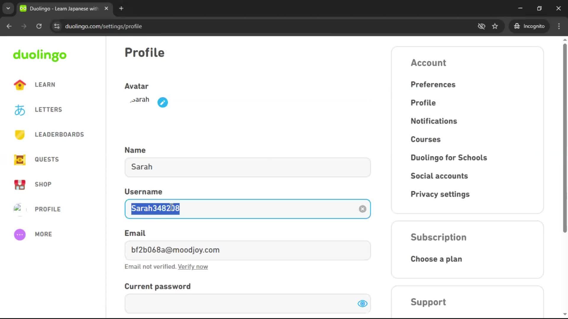Select Notifications in the Account menu
This screenshot has height=319, width=568.
434,121
